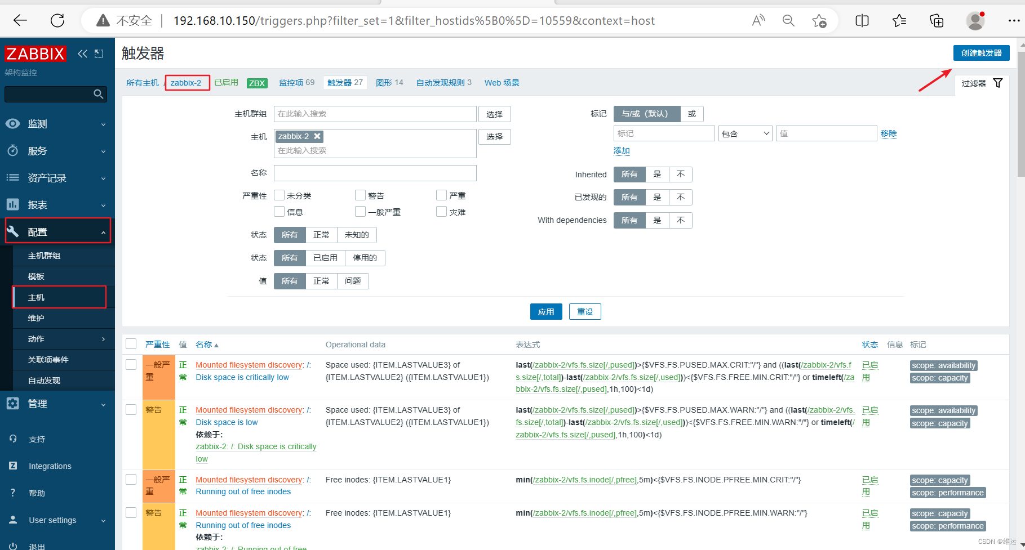The width and height of the screenshot is (1025, 550).
Task: Expand the 监测 menu chevron
Action: [x=103, y=124]
